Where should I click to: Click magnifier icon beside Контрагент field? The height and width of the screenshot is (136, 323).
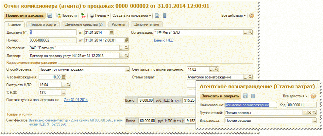click(126, 48)
